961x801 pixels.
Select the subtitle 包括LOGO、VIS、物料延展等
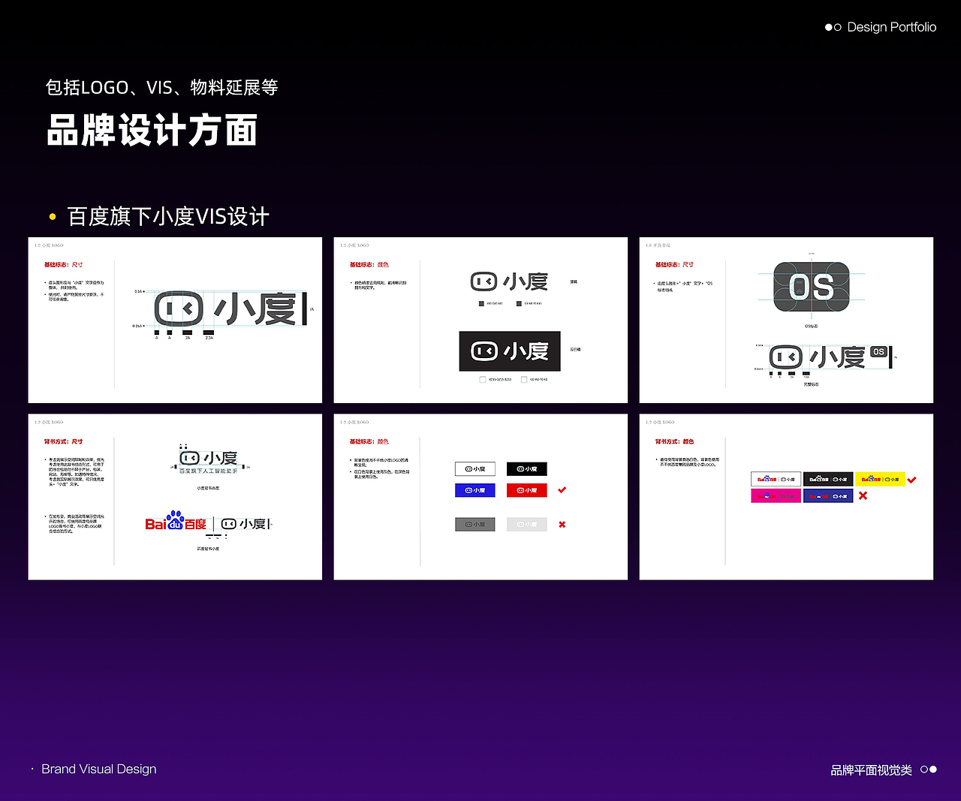[161, 88]
